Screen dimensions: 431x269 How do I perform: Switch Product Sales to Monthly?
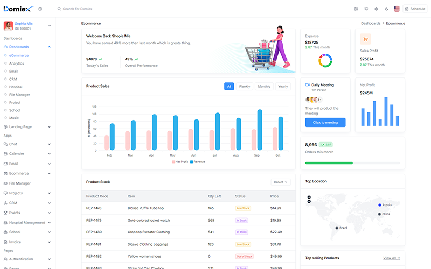(264, 87)
